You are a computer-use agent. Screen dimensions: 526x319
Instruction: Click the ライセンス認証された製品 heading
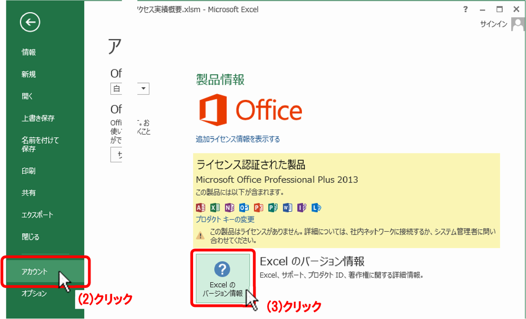250,164
